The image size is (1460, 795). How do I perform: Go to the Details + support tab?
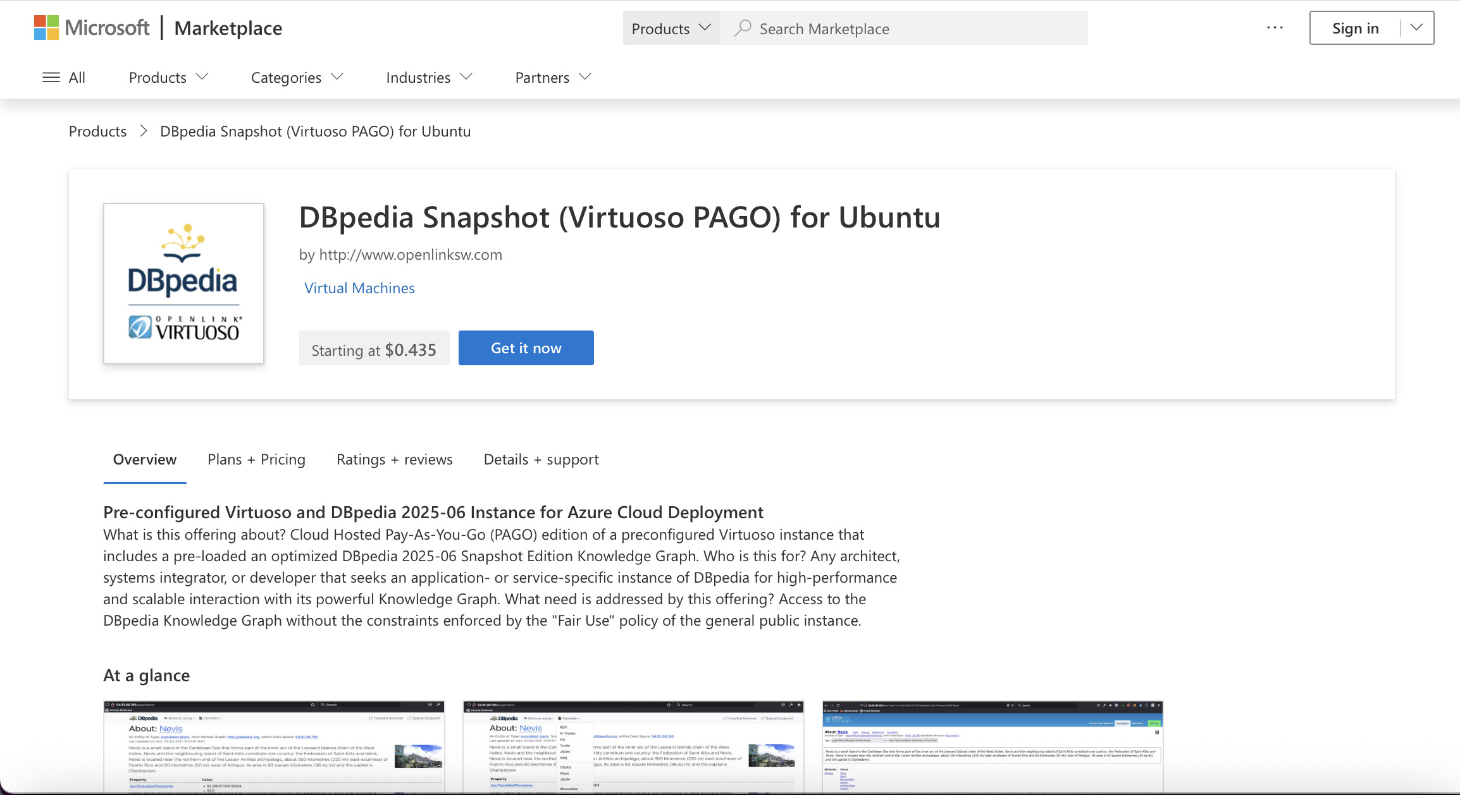click(x=541, y=459)
